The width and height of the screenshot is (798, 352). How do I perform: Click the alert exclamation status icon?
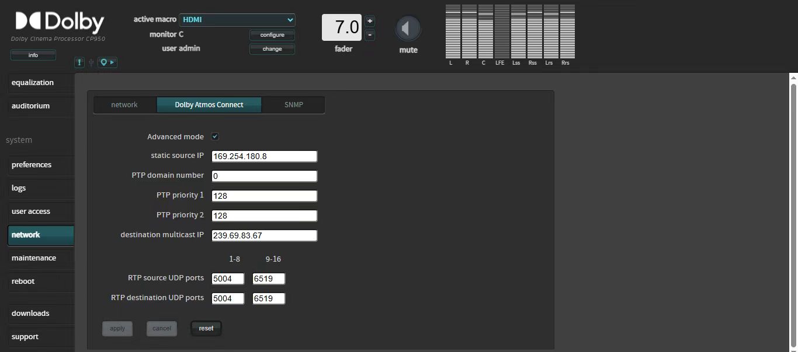coord(80,62)
